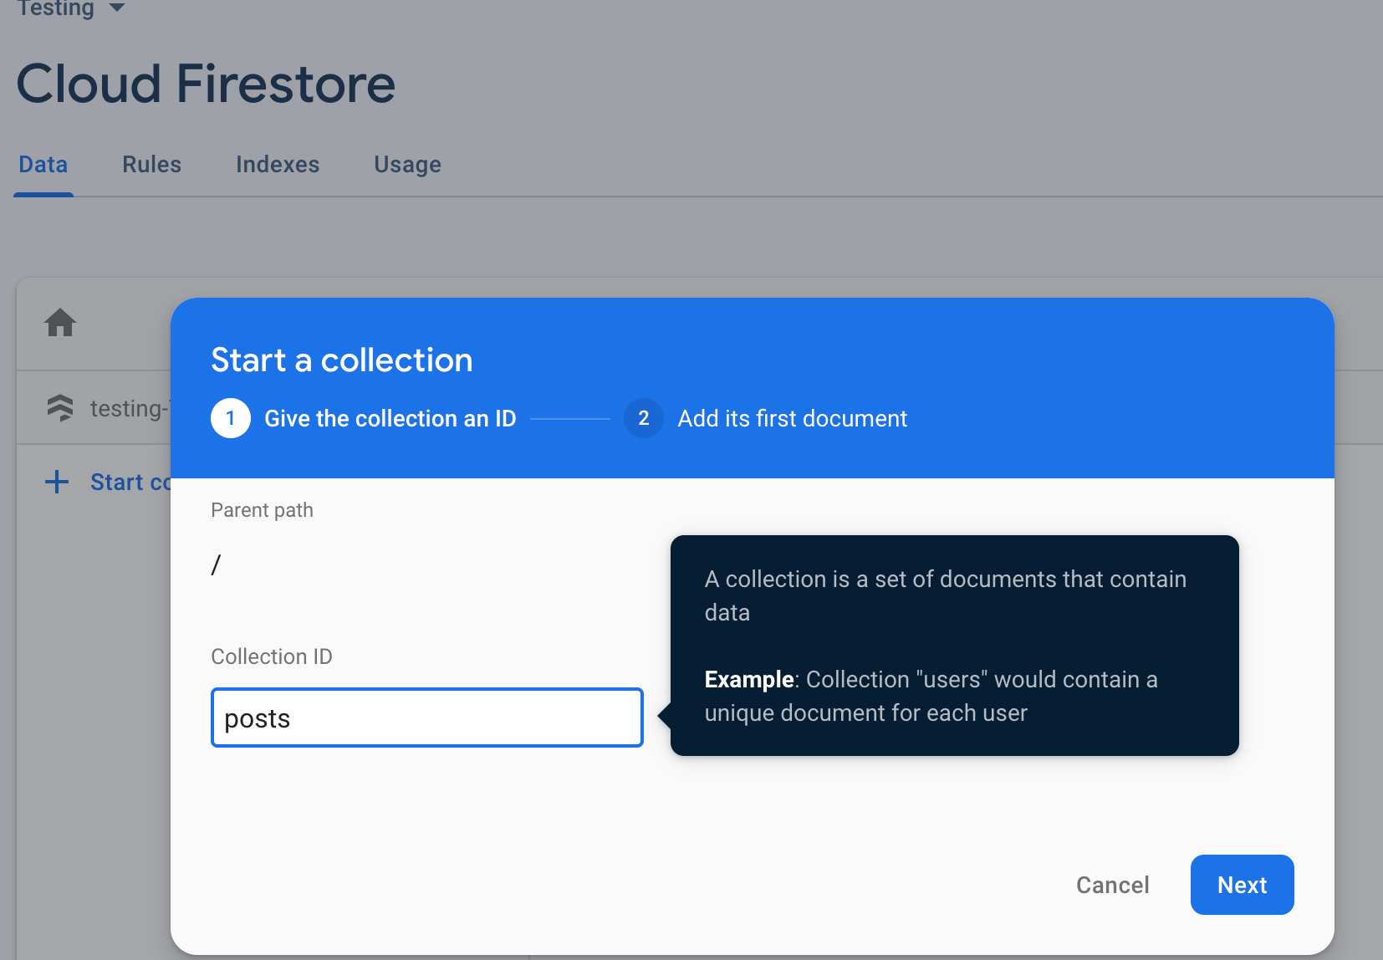This screenshot has width=1383, height=960.
Task: Click the 'Collection ID' field label
Action: point(272,656)
